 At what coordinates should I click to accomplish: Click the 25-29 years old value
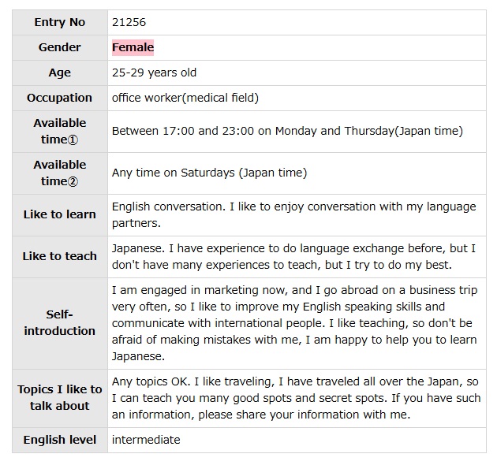(x=154, y=73)
